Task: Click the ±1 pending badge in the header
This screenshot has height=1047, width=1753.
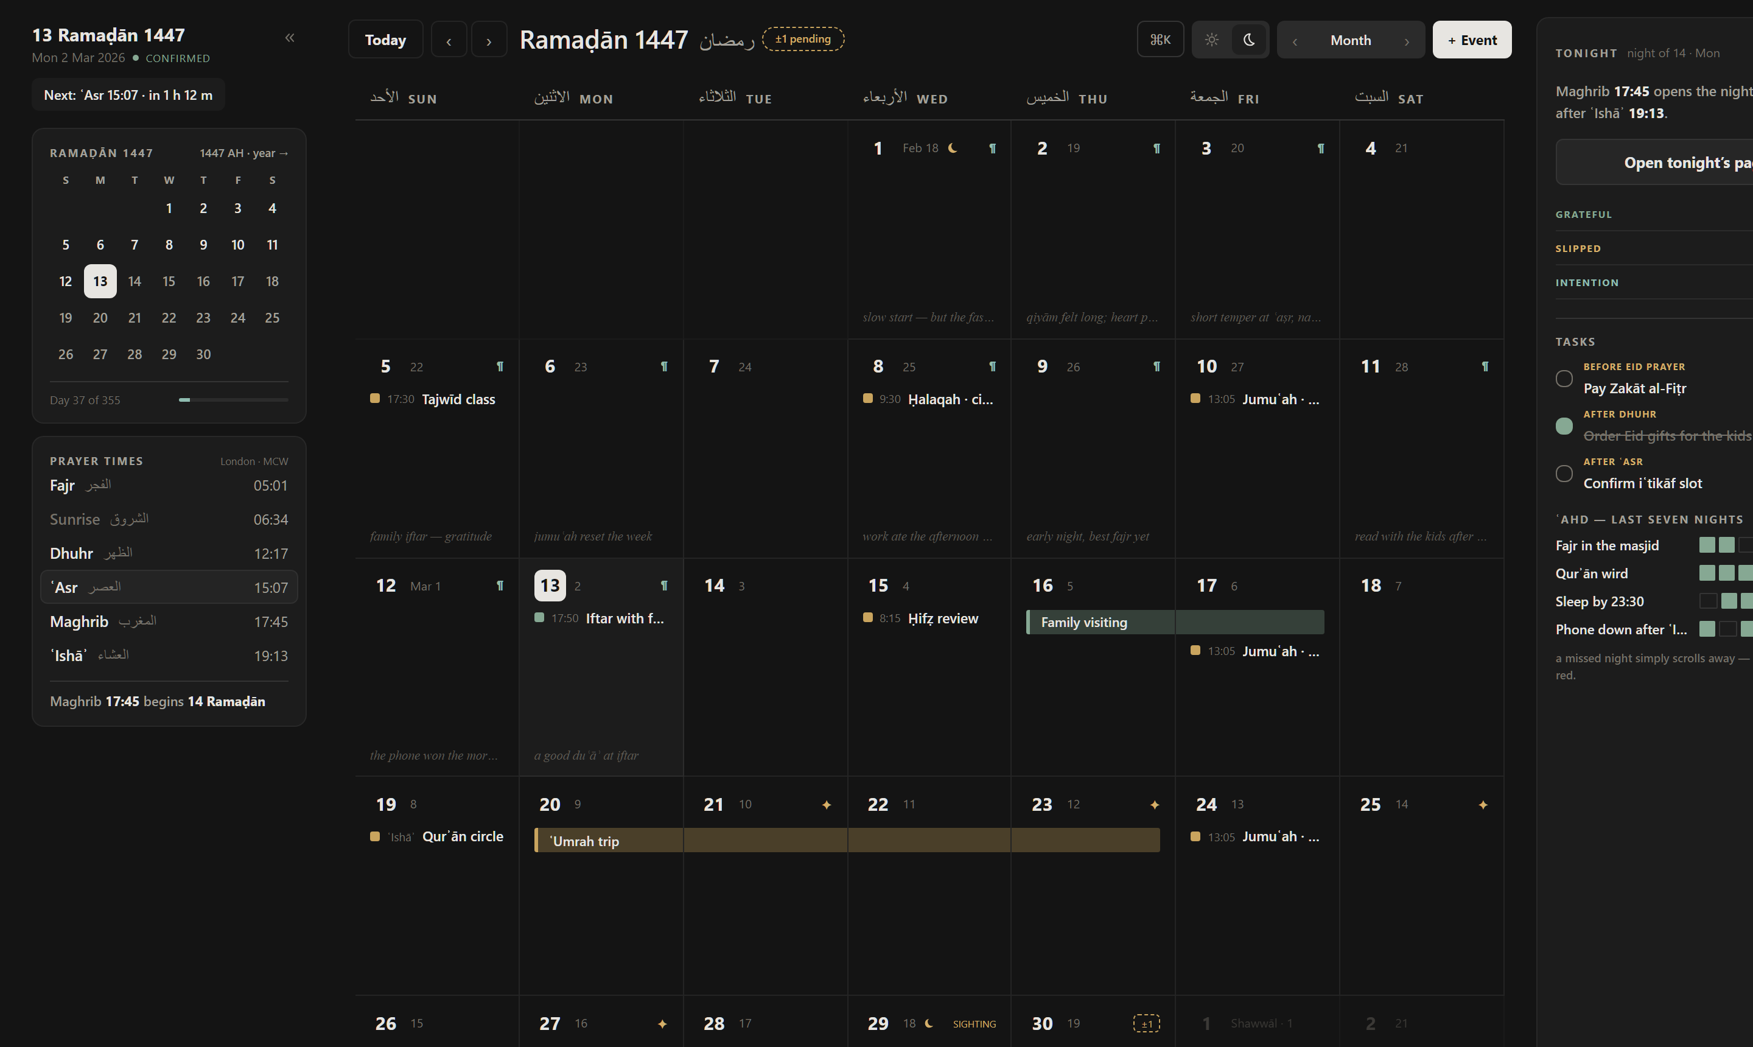Action: 803,39
